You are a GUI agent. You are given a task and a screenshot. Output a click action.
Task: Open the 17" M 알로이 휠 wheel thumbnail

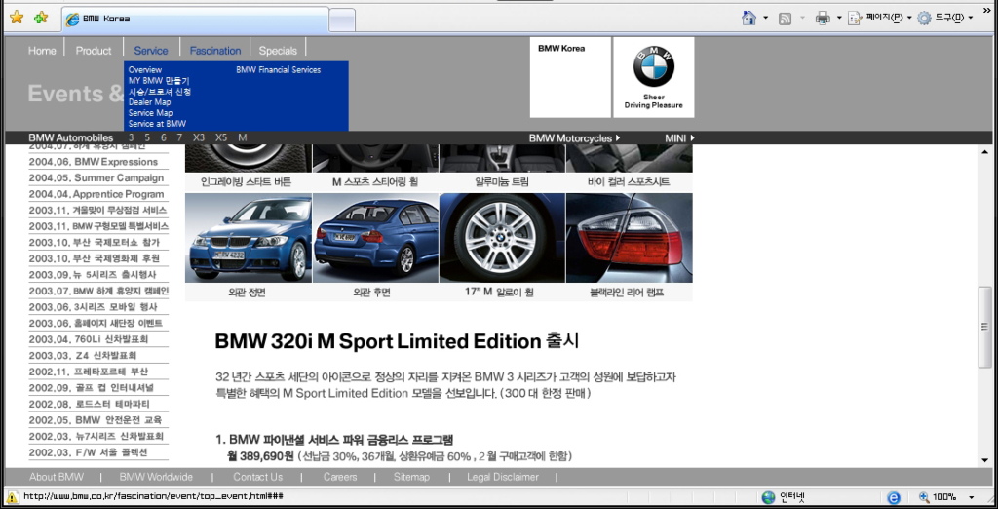point(502,238)
